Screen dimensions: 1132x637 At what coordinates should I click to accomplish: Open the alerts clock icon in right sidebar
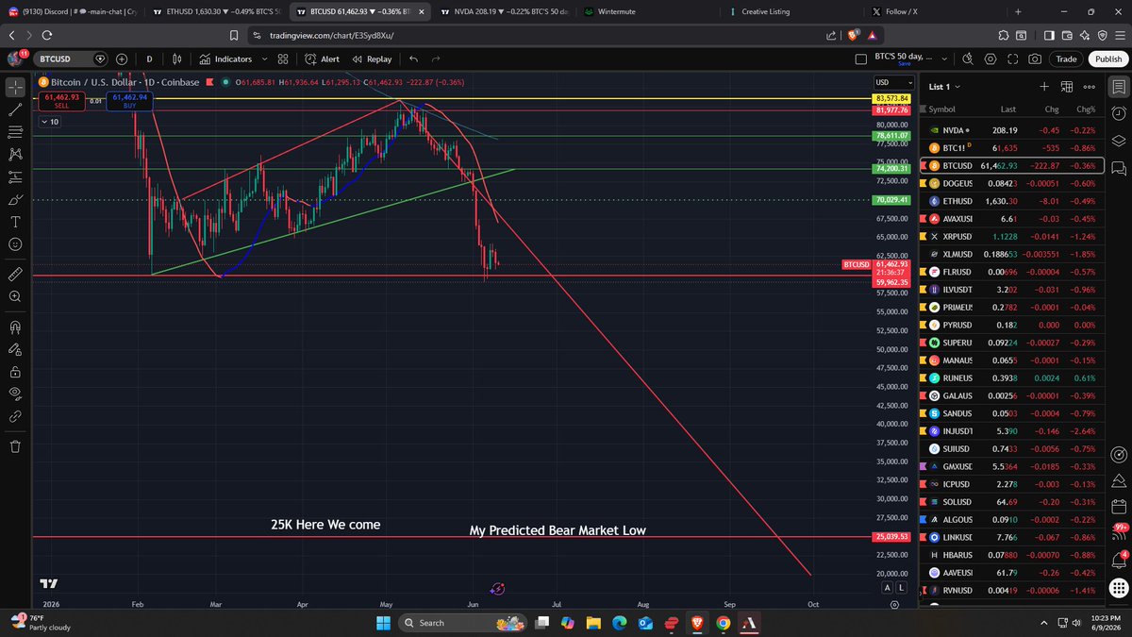pyautogui.click(x=1119, y=114)
